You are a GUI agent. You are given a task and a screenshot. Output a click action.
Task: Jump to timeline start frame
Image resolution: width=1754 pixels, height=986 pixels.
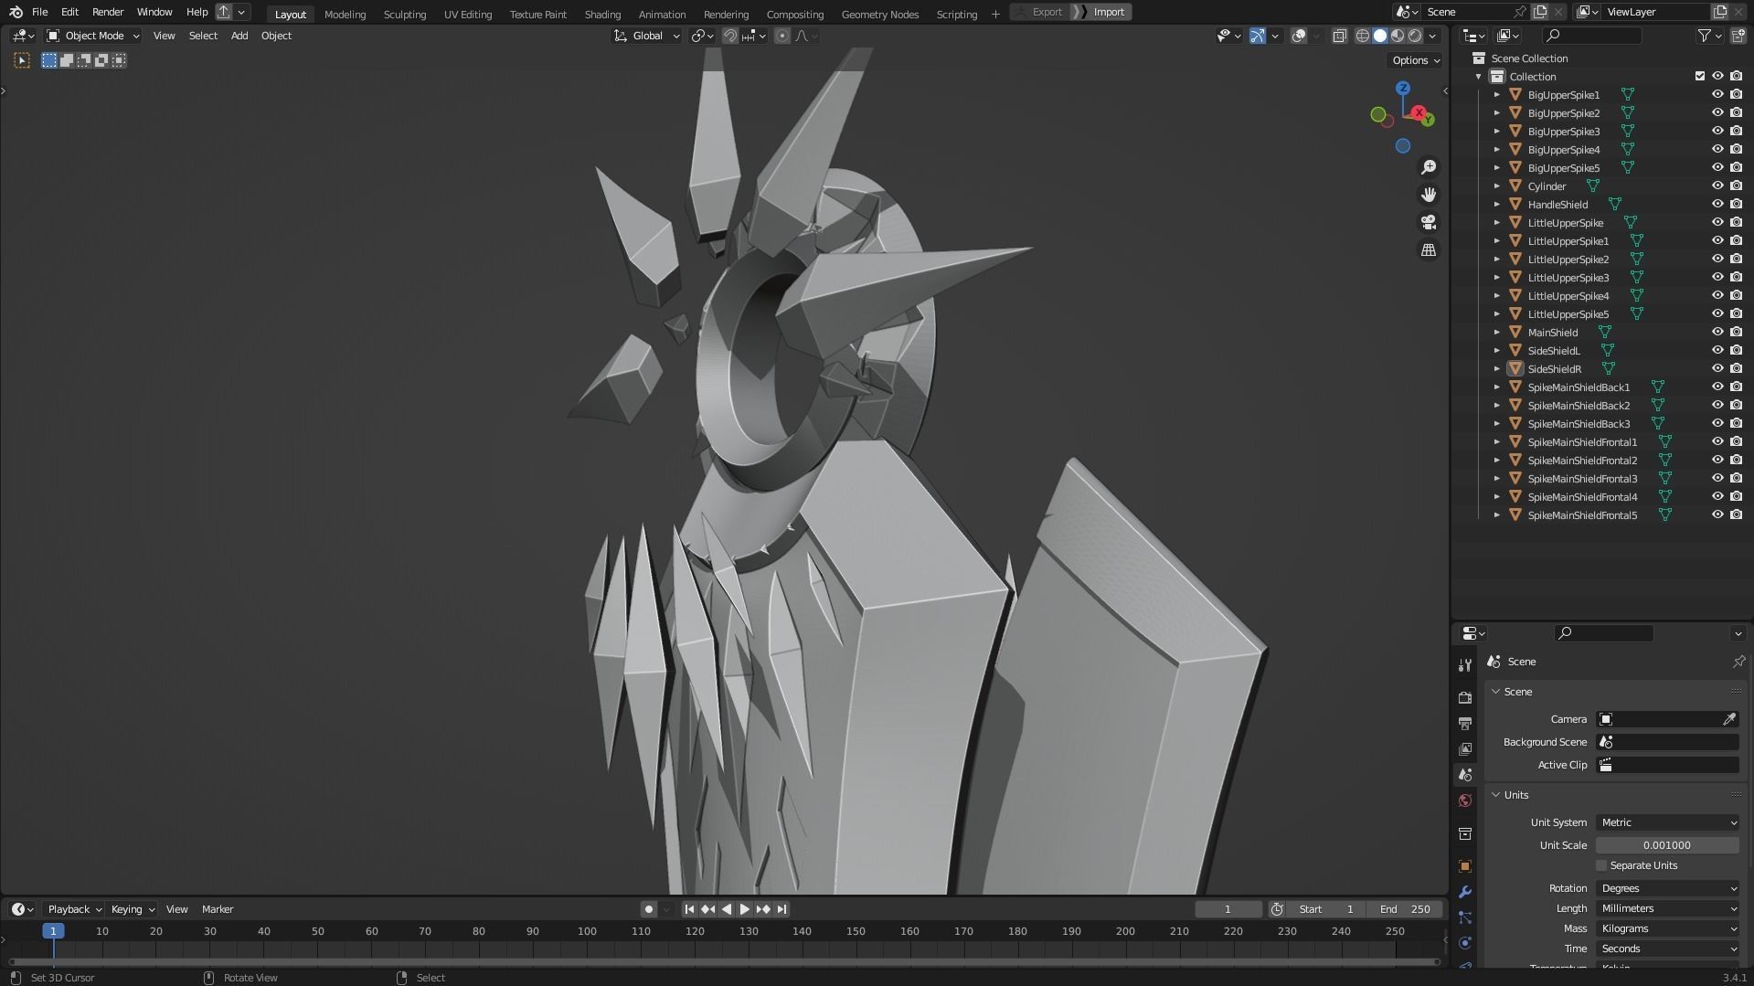689,909
